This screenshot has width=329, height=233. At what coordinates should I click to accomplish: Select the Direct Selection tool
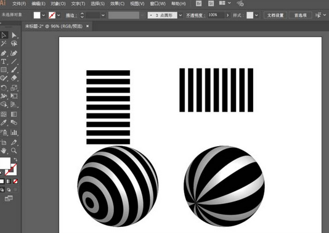(x=14, y=35)
